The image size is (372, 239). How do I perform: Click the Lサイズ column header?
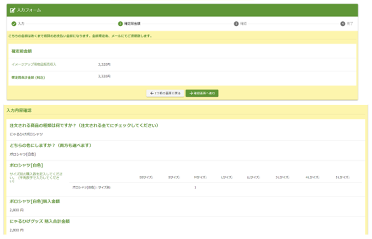tap(227, 177)
